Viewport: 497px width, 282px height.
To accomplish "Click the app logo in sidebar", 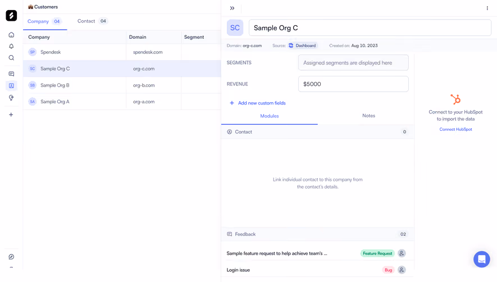I will click(11, 16).
